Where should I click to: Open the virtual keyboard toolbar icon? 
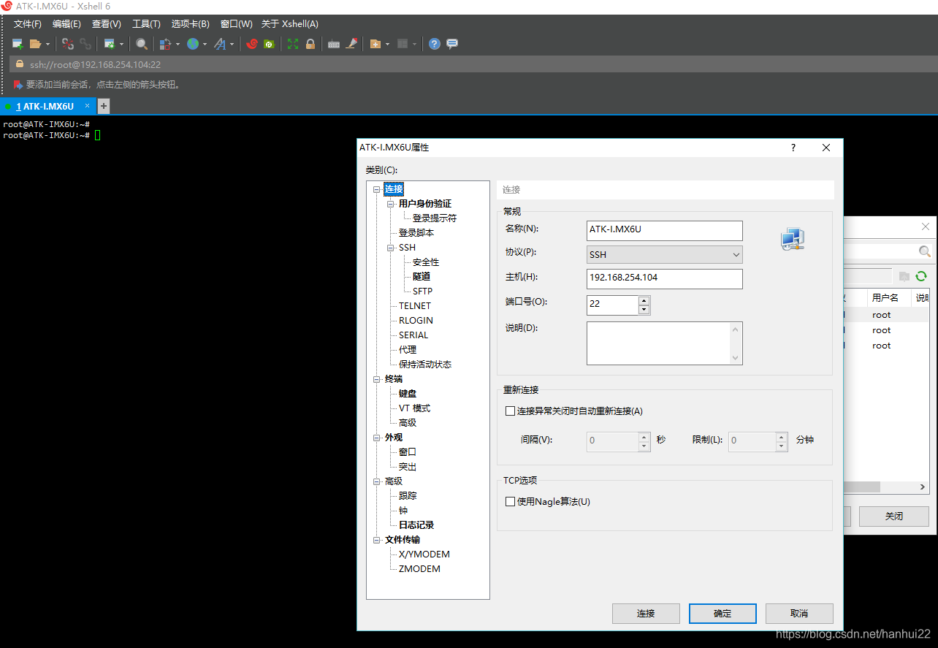pyautogui.click(x=333, y=44)
